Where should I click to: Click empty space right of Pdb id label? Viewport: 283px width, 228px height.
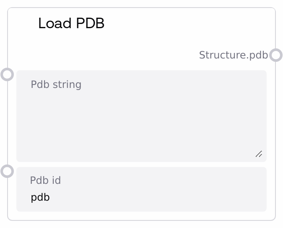click(168, 180)
